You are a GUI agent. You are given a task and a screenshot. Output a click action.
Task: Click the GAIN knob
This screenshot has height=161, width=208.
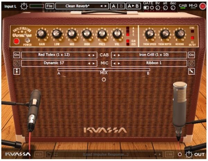click(x=42, y=34)
